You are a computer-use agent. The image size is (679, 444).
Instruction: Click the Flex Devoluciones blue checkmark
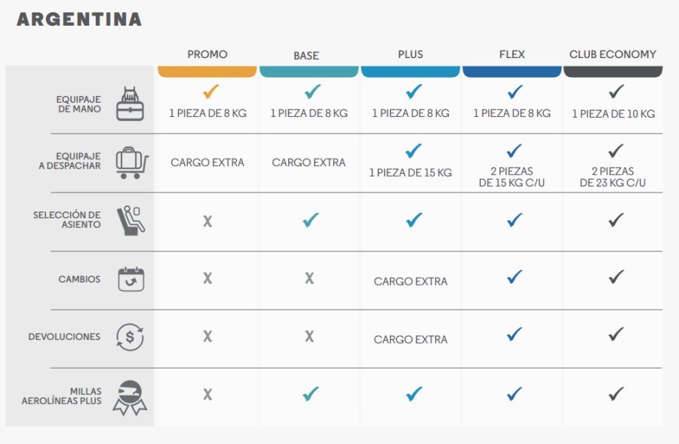point(515,335)
